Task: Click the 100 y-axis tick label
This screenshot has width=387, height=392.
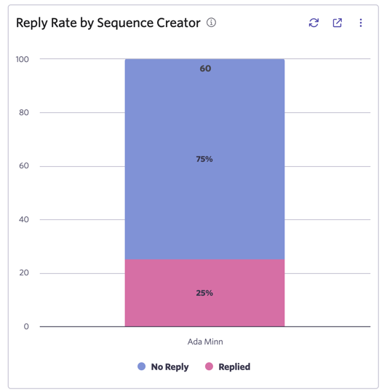Action: click(23, 59)
